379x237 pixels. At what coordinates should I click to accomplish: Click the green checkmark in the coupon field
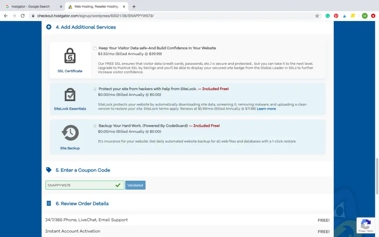(118, 185)
